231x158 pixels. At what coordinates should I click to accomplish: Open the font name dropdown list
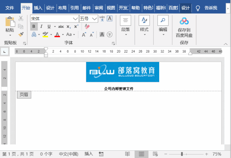(x=75, y=19)
